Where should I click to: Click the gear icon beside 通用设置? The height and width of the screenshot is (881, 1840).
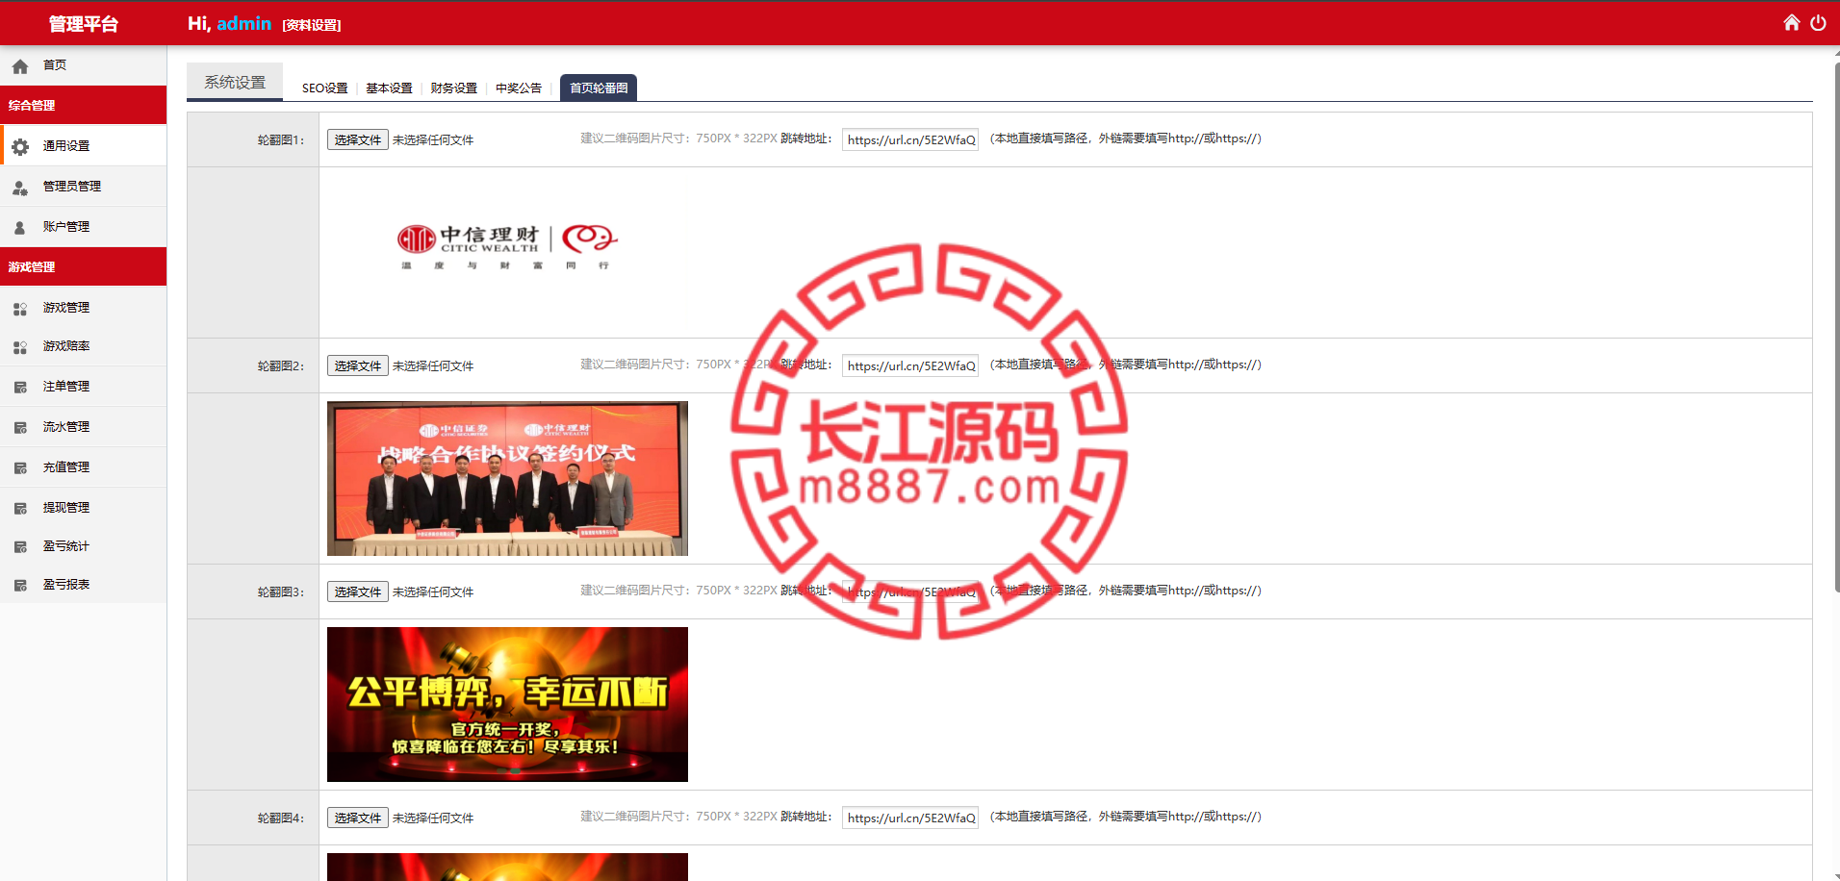[20, 146]
